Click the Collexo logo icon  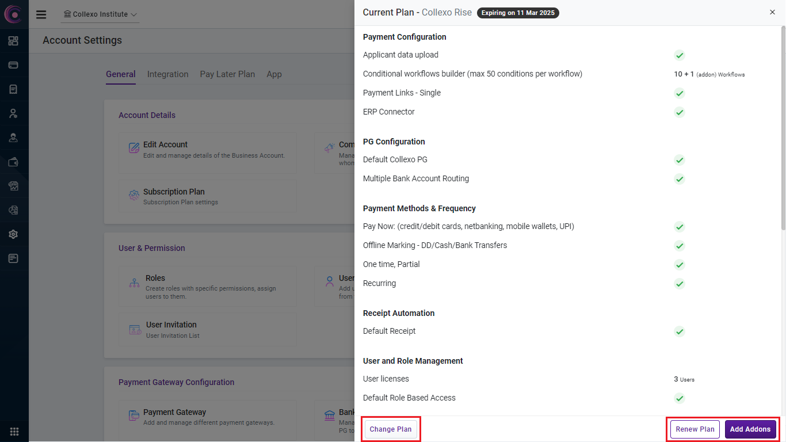tap(13, 14)
